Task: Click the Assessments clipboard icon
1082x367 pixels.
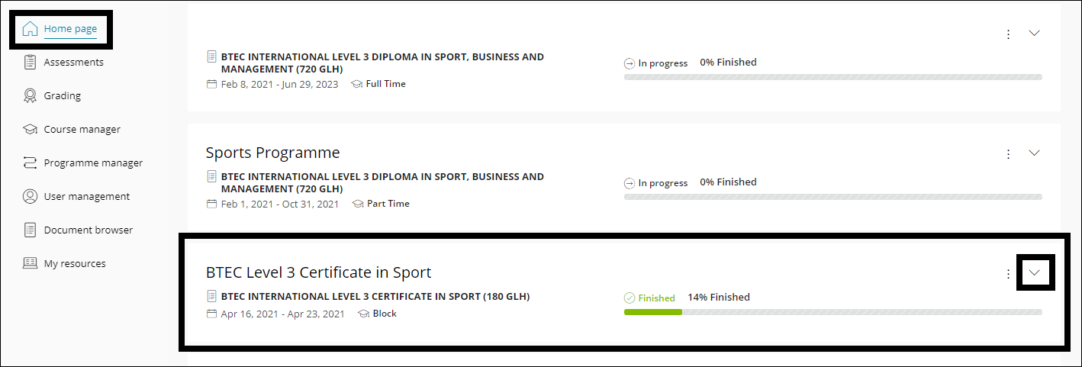Action: coord(30,63)
